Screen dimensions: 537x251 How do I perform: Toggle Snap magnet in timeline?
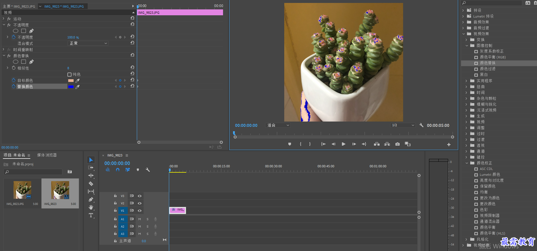click(118, 170)
